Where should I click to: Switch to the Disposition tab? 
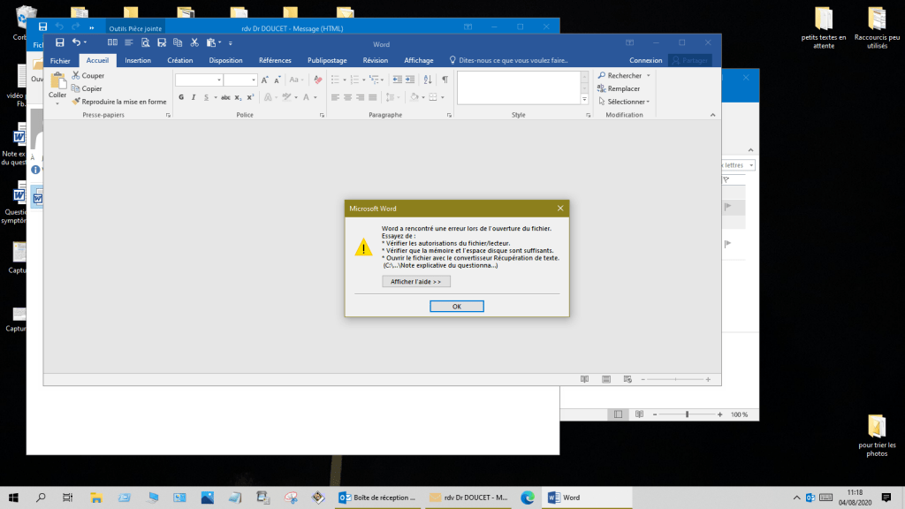[x=225, y=61]
